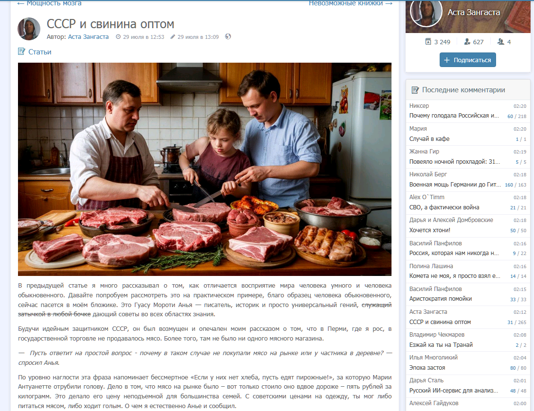Open the article's main kitchen image
The height and width of the screenshot is (411, 534).
click(205, 169)
